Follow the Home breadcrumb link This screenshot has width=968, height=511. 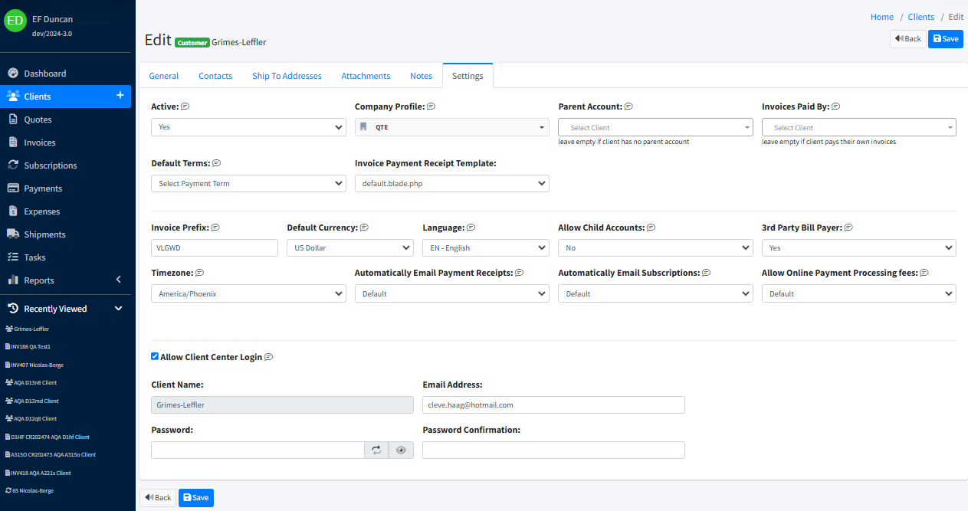[881, 17]
